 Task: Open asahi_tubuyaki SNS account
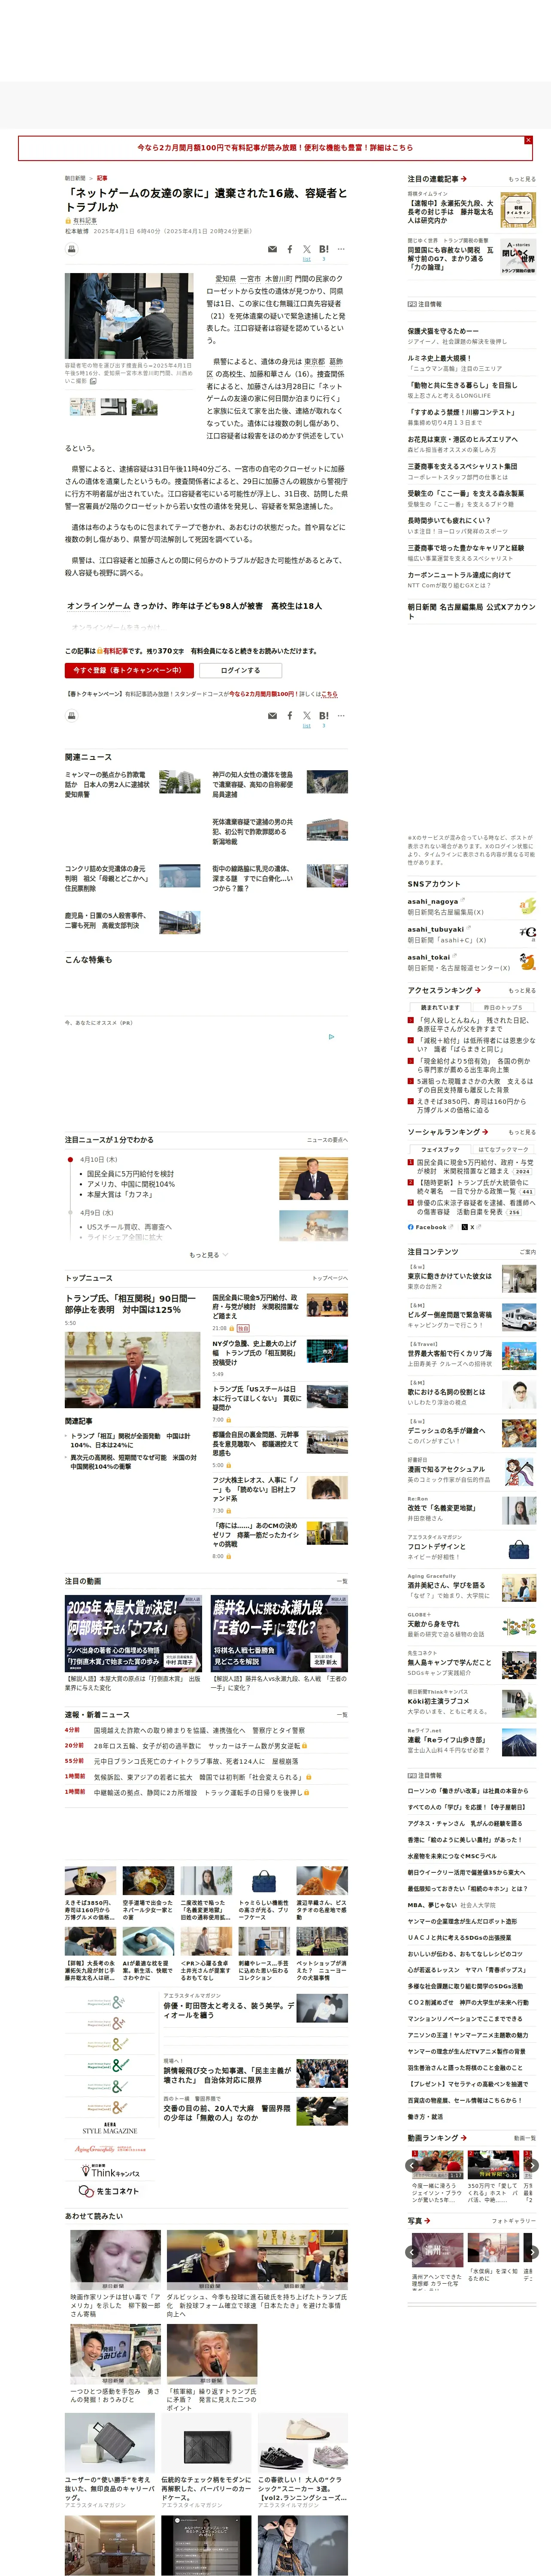point(435,929)
